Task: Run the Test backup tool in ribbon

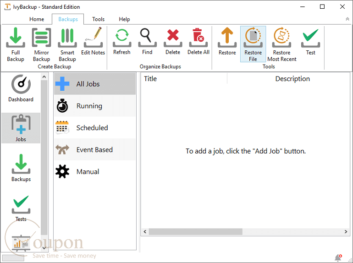Action: pos(310,41)
